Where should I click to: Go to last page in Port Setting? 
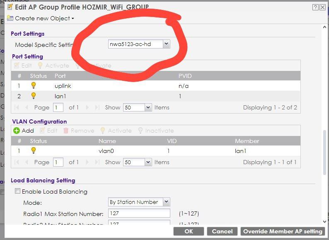coord(97,107)
